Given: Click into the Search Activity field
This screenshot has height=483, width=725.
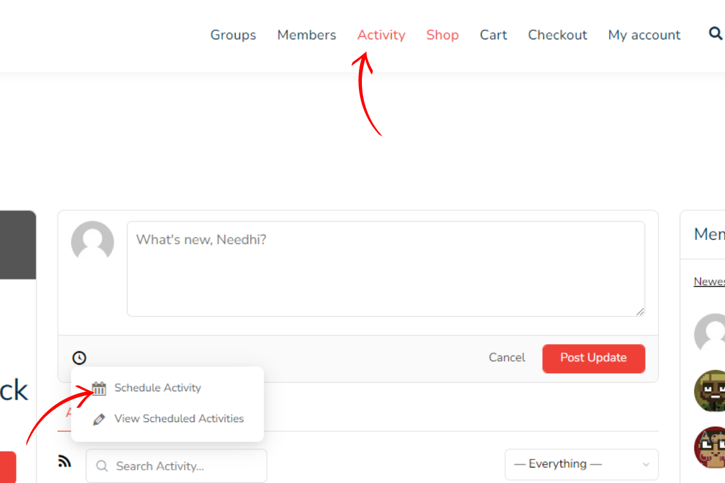Looking at the screenshot, I should [x=181, y=466].
